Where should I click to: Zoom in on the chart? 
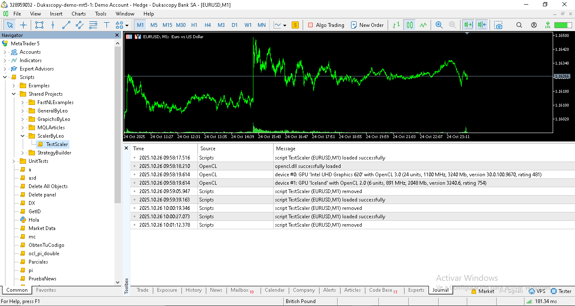(439, 25)
